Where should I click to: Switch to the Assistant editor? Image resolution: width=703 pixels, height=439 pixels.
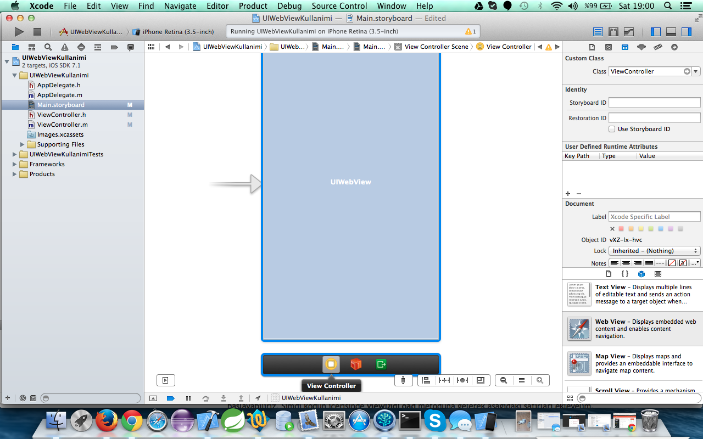pyautogui.click(x=613, y=32)
